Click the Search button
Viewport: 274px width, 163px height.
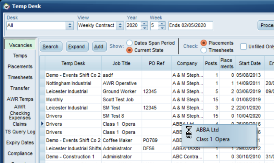coord(51,47)
